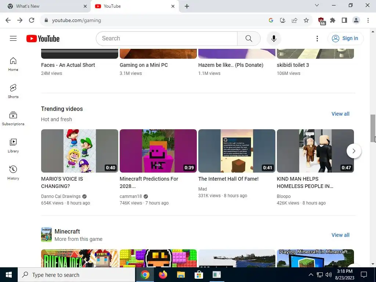Open Subscriptions in the sidebar
Image resolution: width=376 pixels, height=282 pixels.
[13, 119]
